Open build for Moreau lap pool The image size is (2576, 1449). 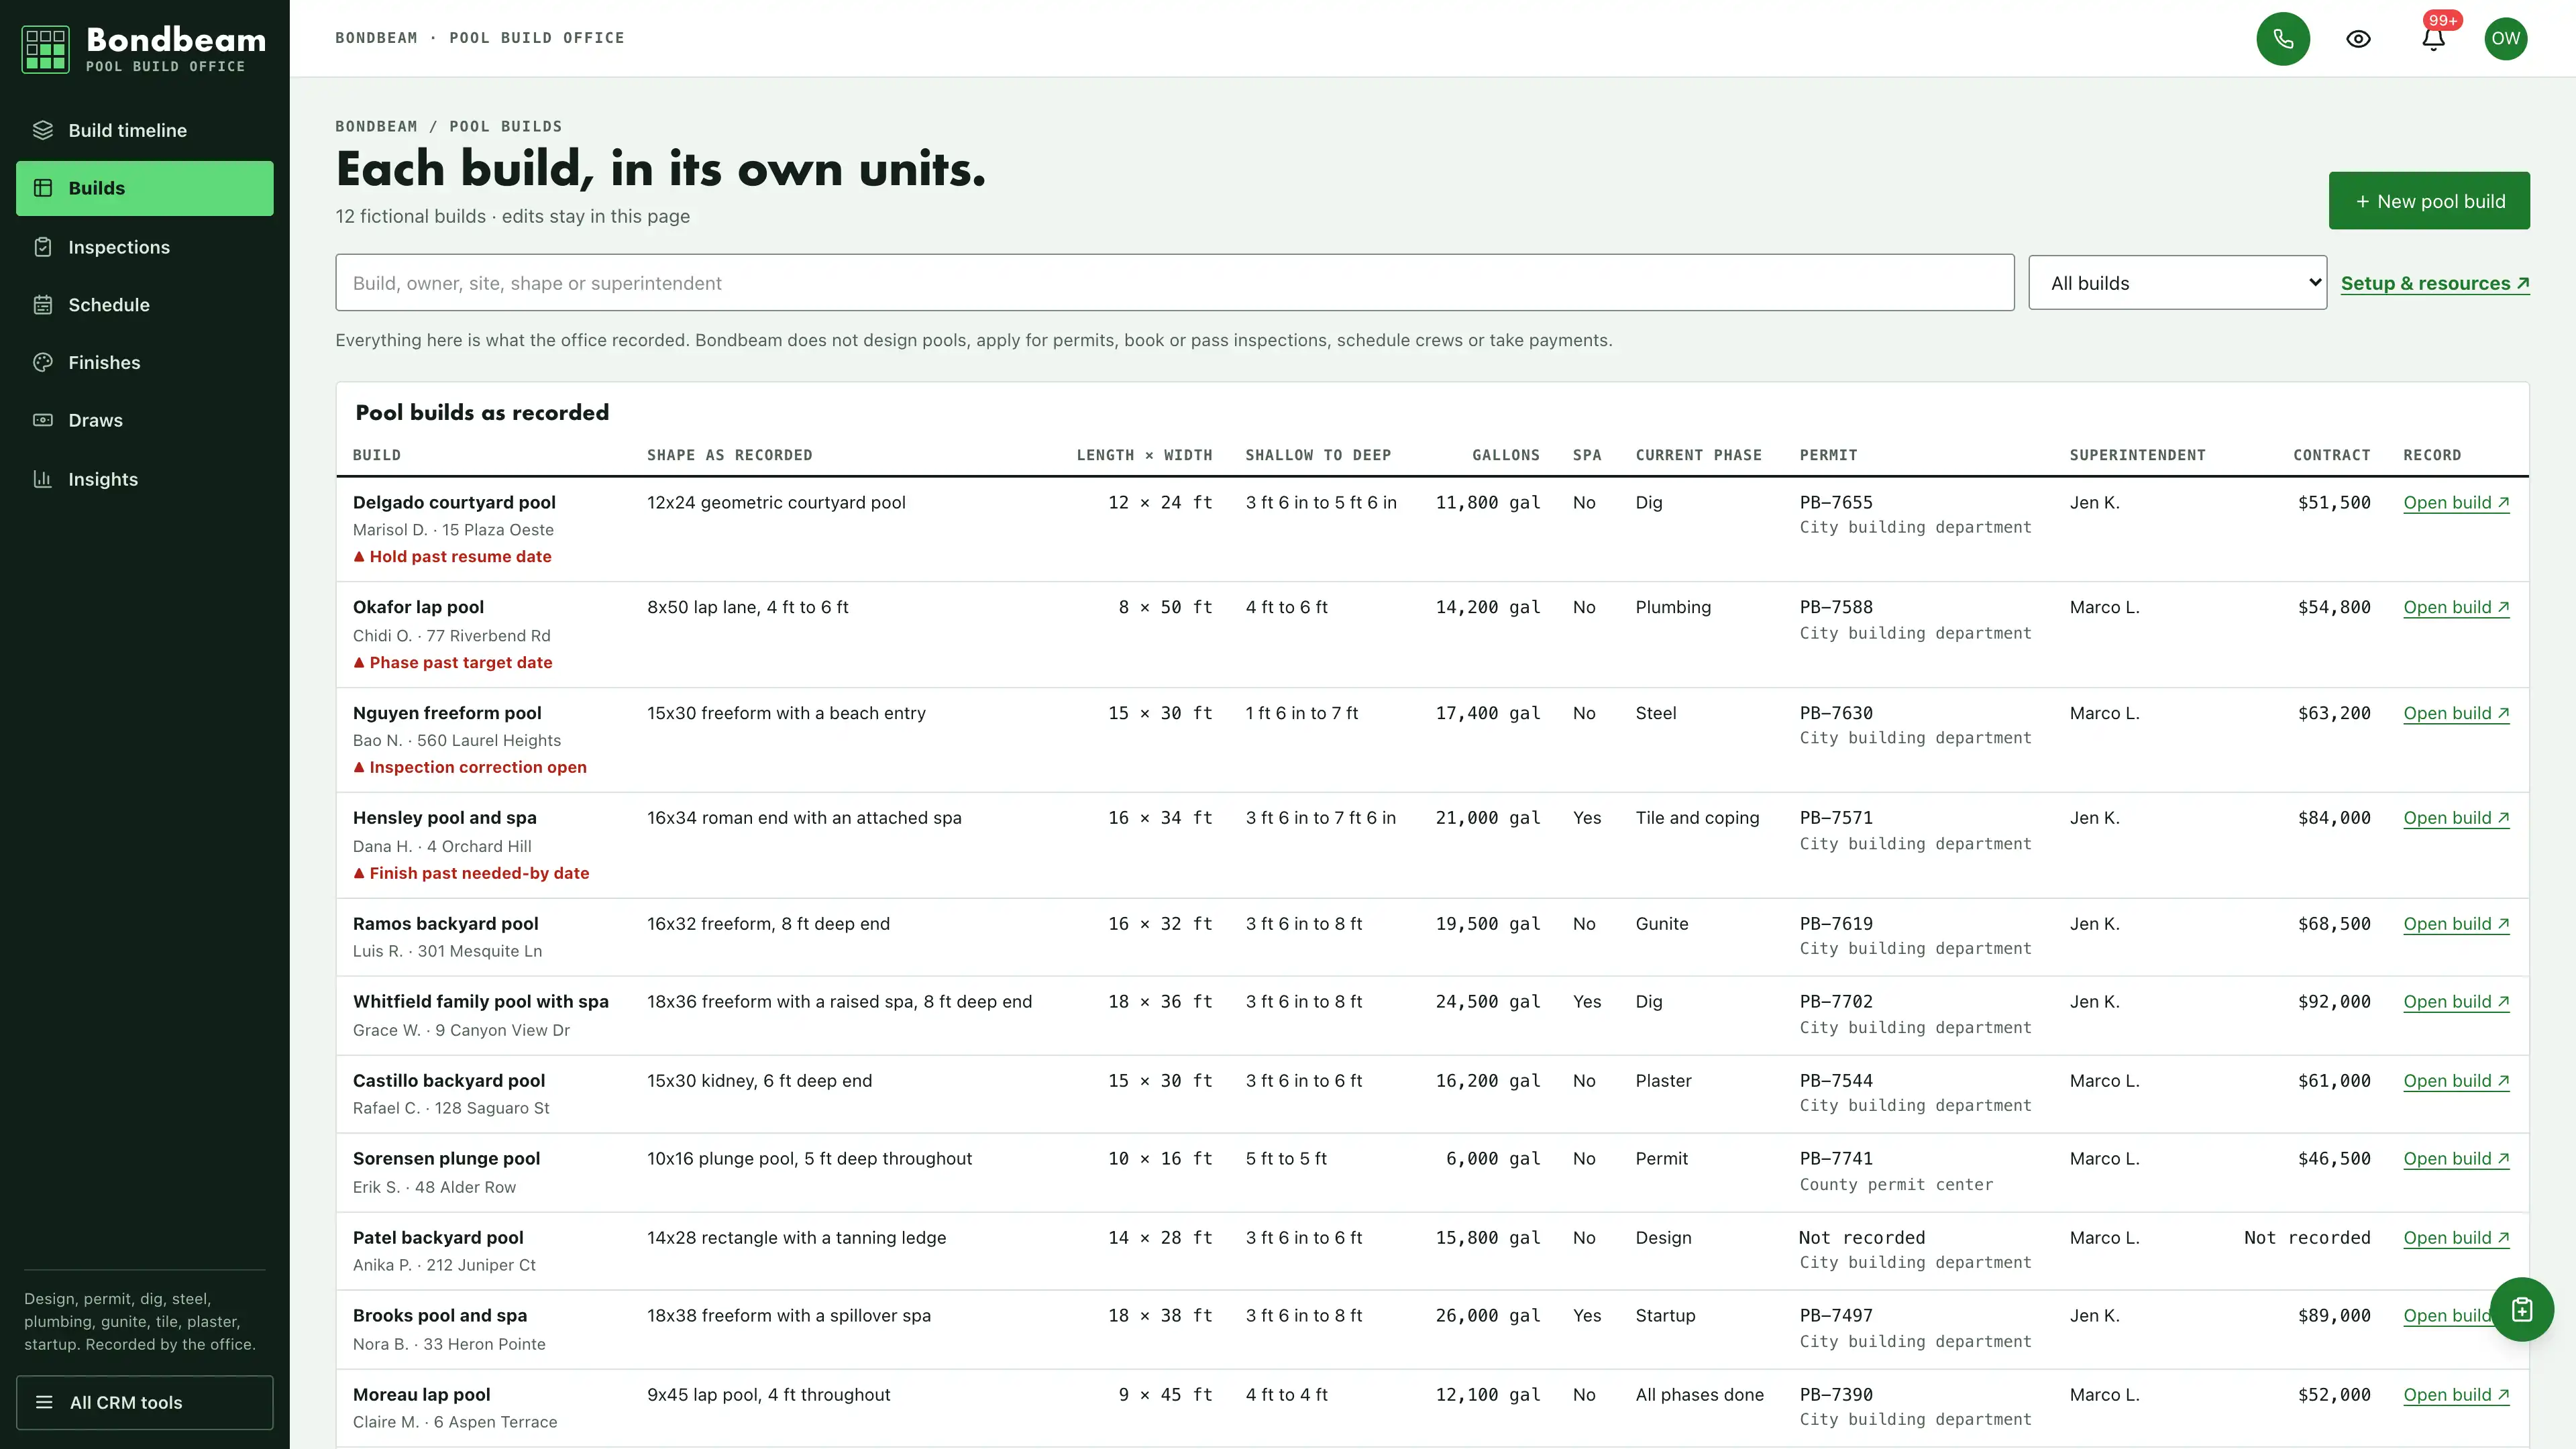pyautogui.click(x=2456, y=1395)
